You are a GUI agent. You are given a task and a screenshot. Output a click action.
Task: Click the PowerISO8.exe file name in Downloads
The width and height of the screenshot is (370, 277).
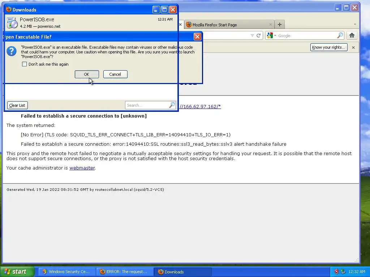tap(37, 19)
